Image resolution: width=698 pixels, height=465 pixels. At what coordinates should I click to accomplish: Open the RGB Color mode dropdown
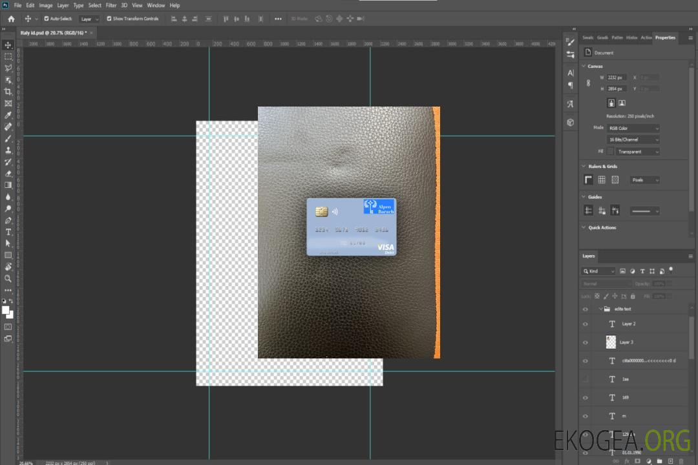point(633,129)
